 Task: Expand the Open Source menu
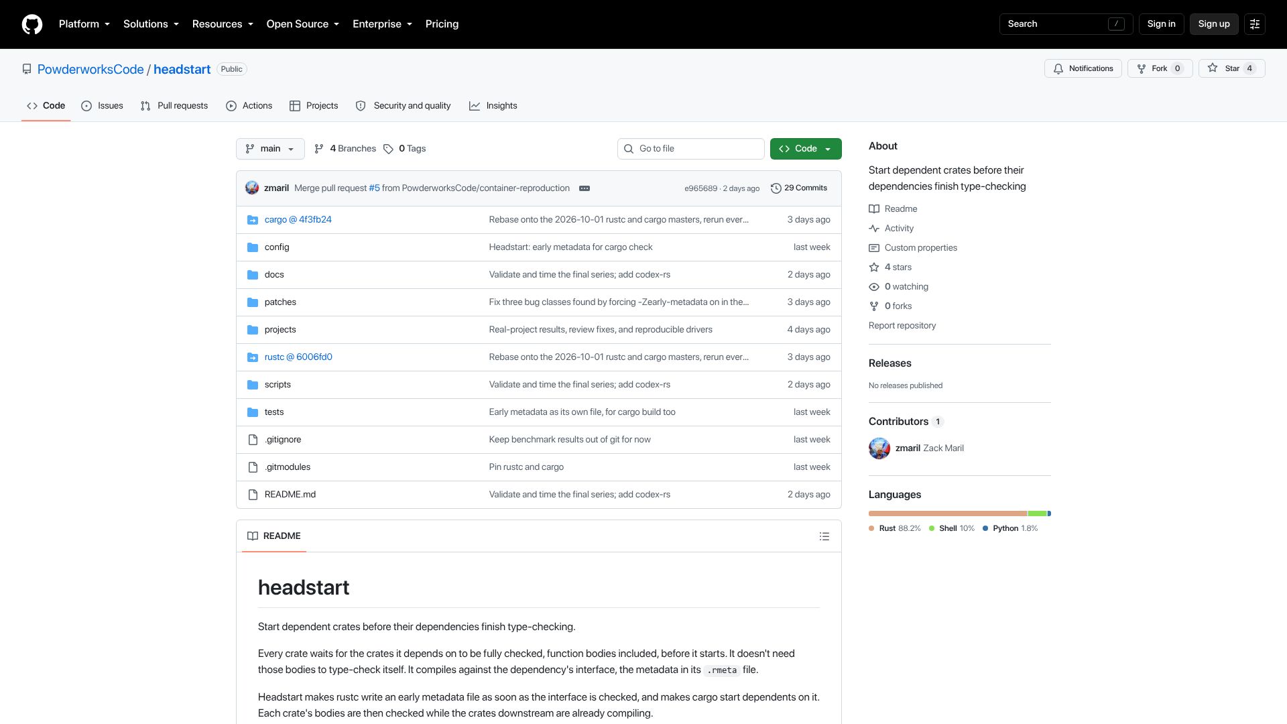pos(303,24)
